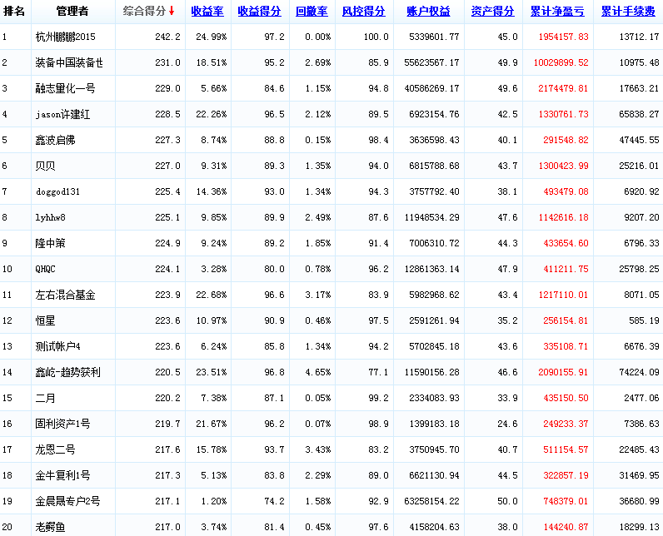Click the 排名 column header
Image resolution: width=663 pixels, height=536 pixels.
(14, 12)
